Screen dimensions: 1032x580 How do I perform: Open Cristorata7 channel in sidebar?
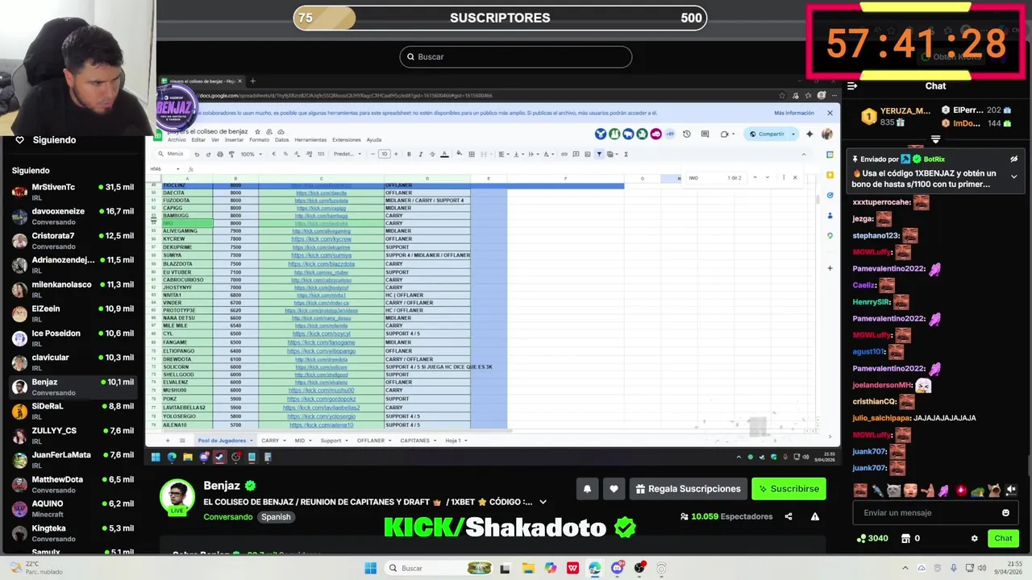(73, 240)
